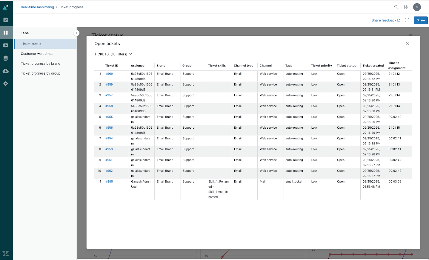Open the products grid icon
The height and width of the screenshot is (260, 429).
click(406, 7)
